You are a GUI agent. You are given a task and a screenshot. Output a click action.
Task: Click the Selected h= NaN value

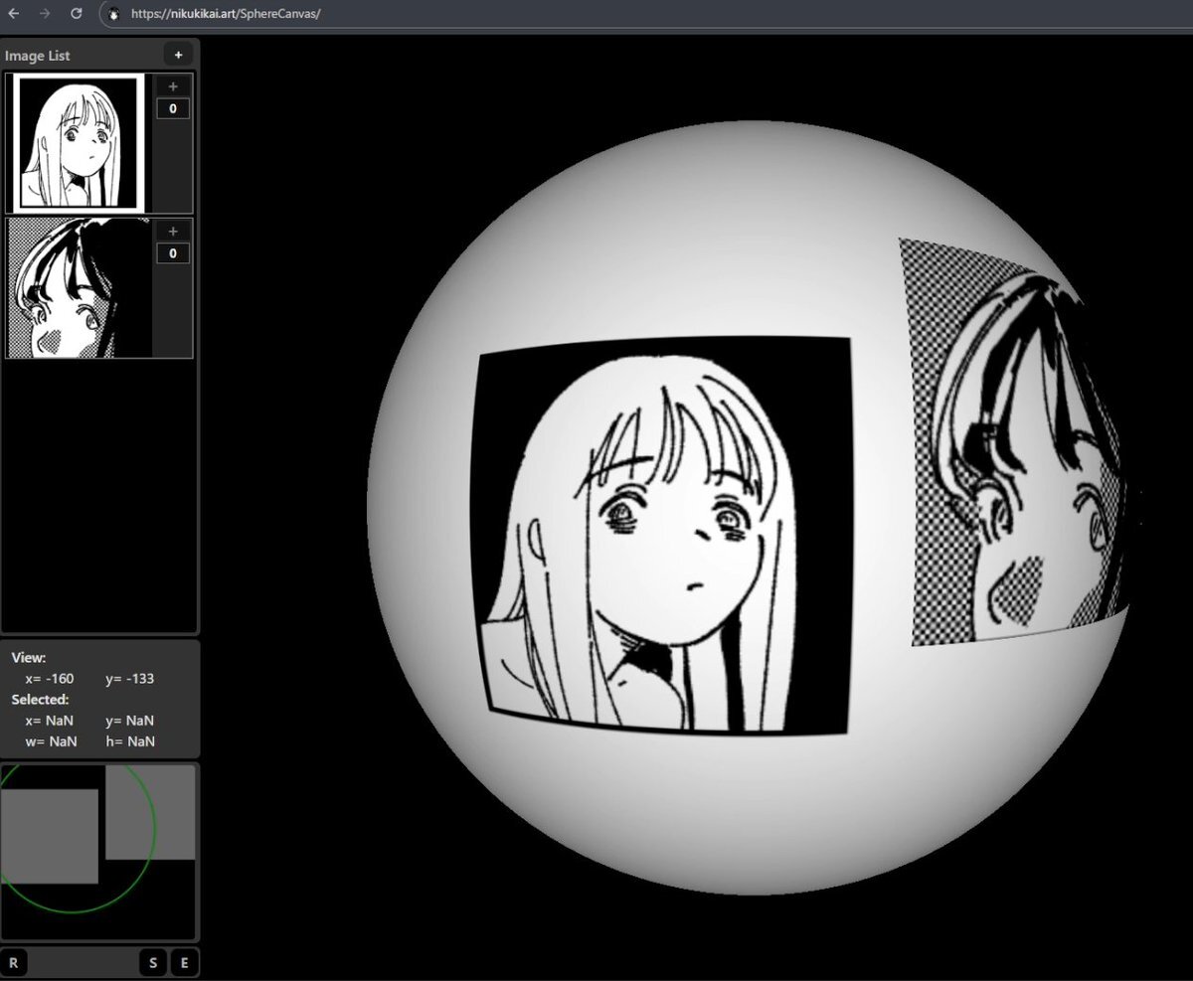click(130, 741)
